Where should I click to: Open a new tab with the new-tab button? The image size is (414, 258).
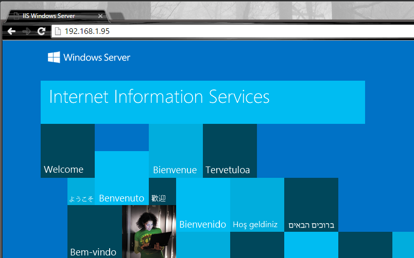[x=116, y=16]
